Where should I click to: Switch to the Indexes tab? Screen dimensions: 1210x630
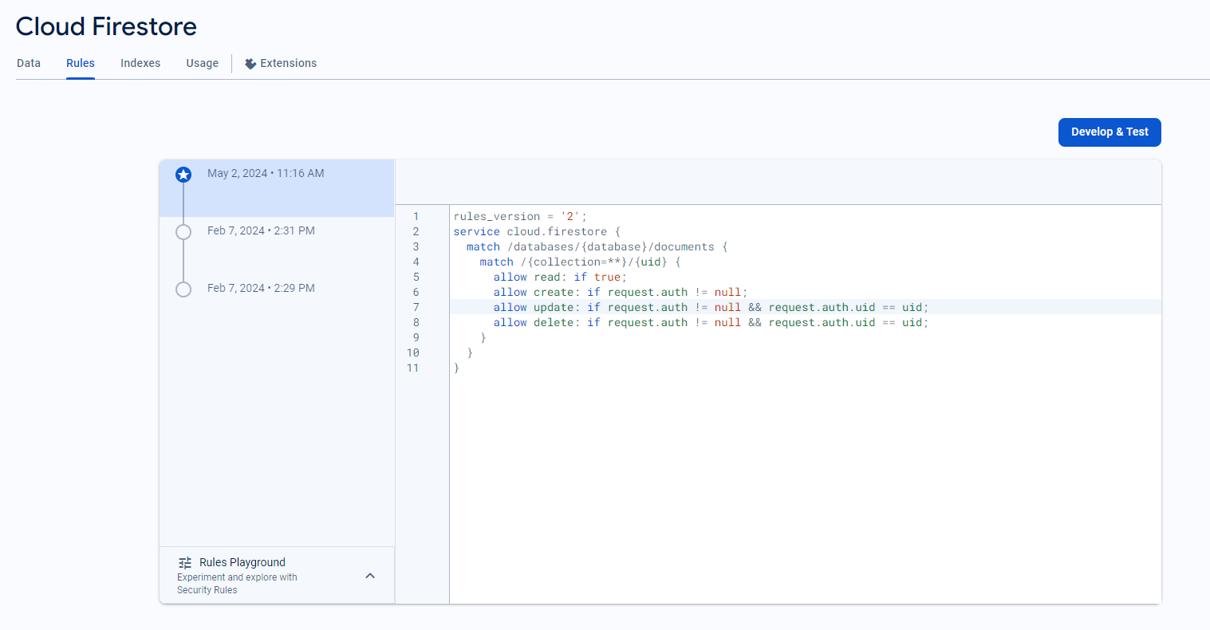tap(140, 64)
